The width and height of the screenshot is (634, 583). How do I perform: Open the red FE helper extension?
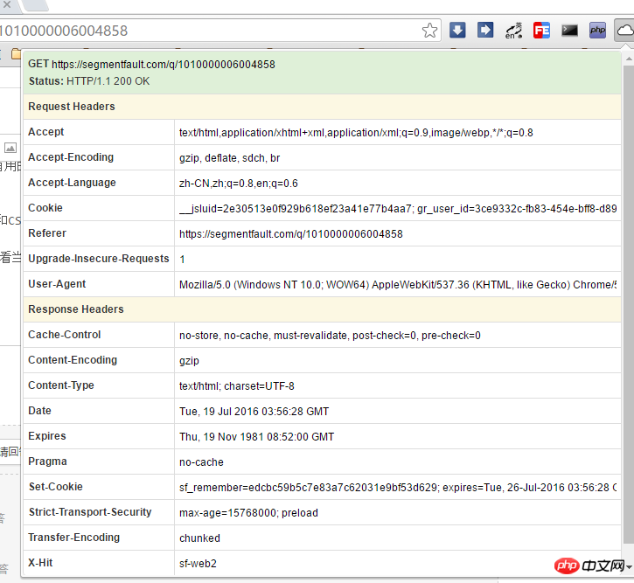pyautogui.click(x=541, y=31)
